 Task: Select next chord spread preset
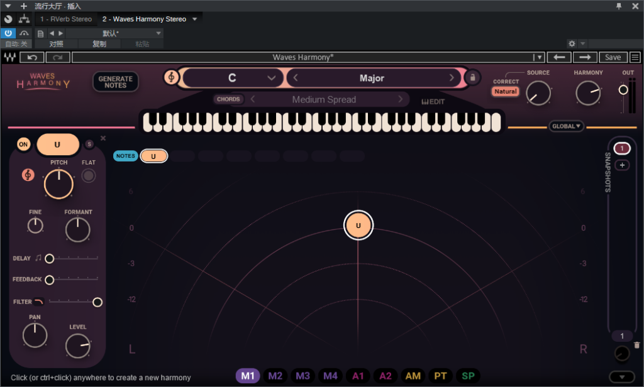click(x=400, y=99)
